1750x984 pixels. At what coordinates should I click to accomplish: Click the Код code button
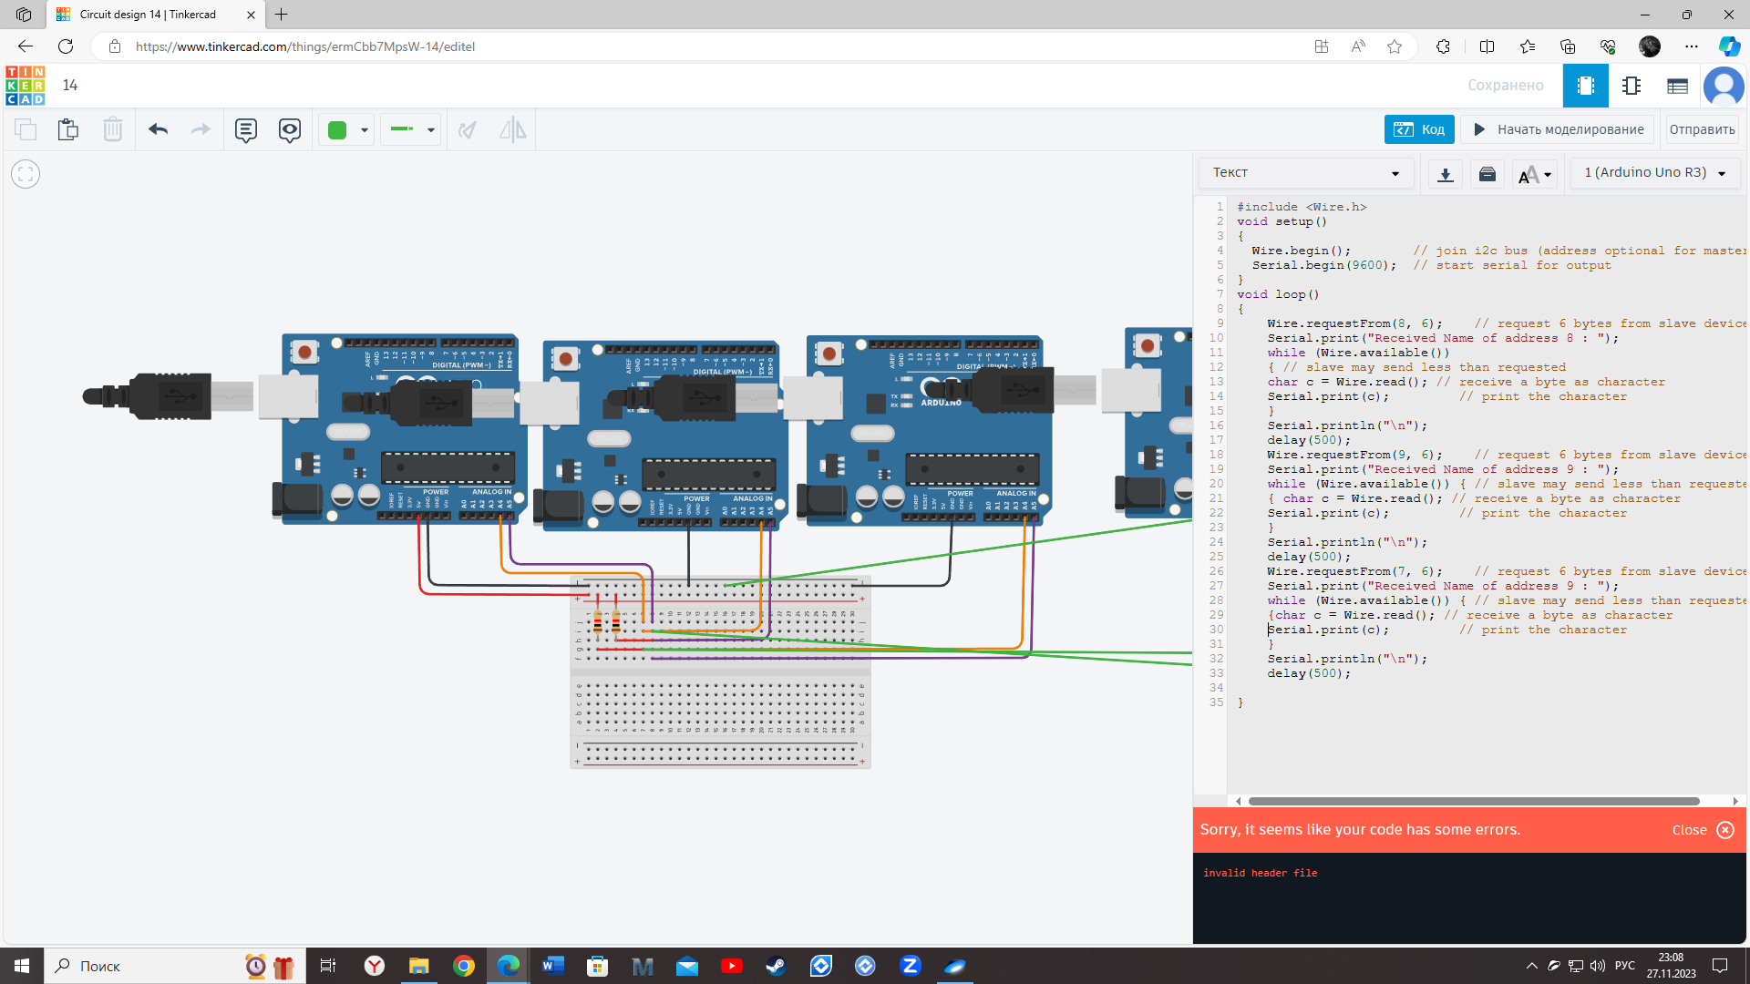pyautogui.click(x=1419, y=129)
